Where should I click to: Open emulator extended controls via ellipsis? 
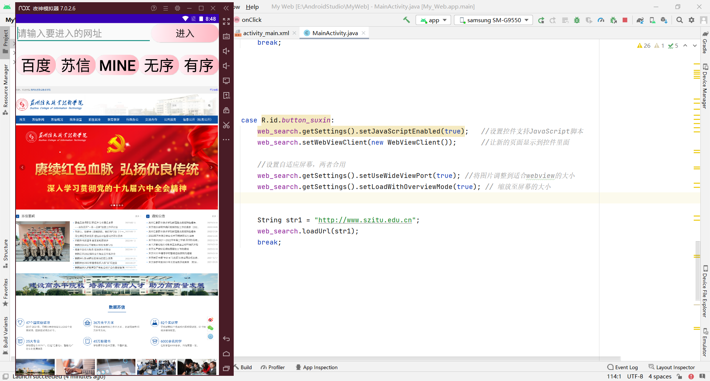point(226,139)
